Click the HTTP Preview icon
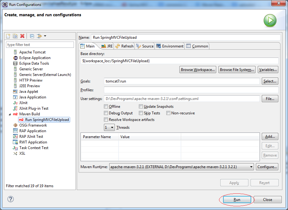Image resolution: width=288 pixels, height=210 pixels. pos(15,80)
